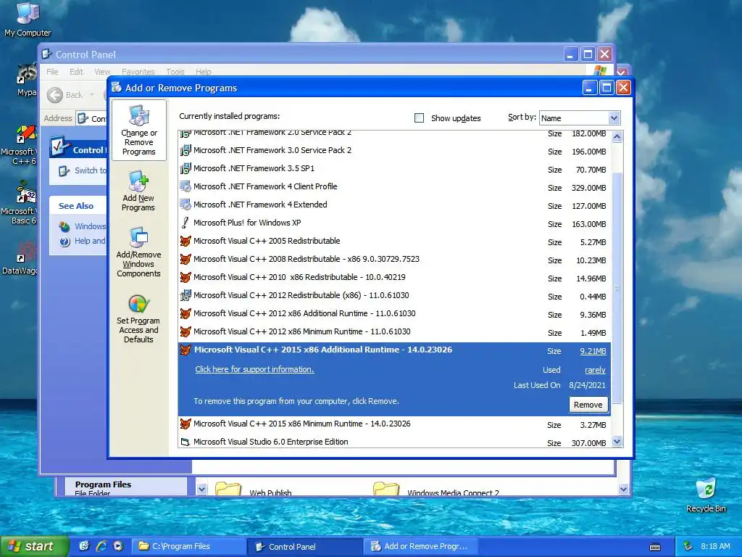Click Visual C++ 2012 Additional Runtime icon
The image size is (742, 557).
(x=185, y=313)
